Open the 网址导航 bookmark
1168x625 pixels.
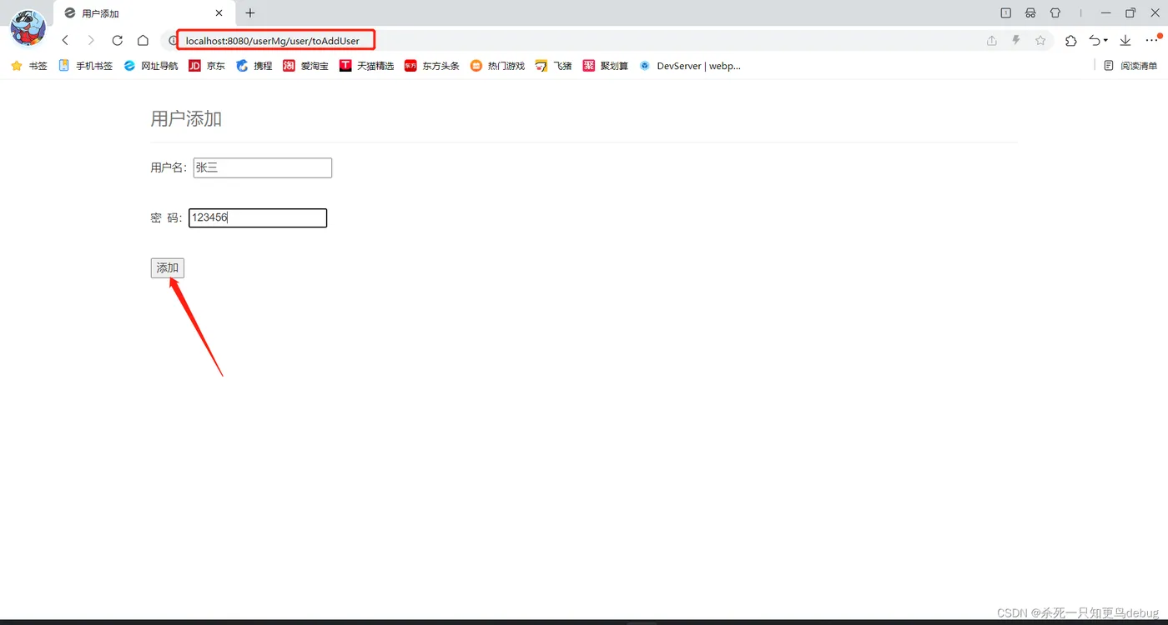(151, 66)
